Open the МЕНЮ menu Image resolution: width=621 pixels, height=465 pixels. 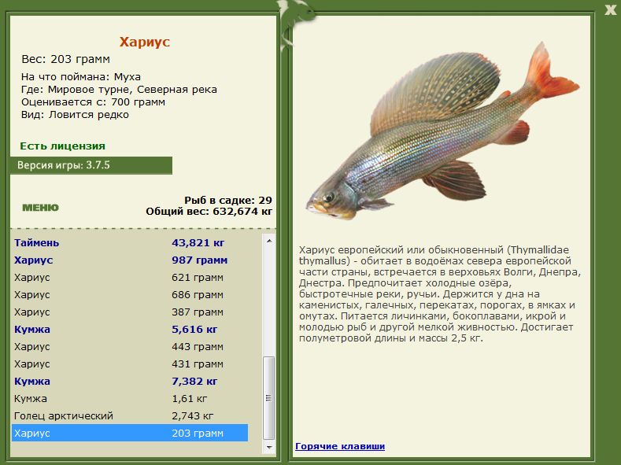[x=40, y=208]
